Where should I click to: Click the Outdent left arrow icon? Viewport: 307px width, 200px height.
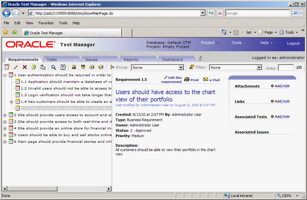tap(92, 67)
